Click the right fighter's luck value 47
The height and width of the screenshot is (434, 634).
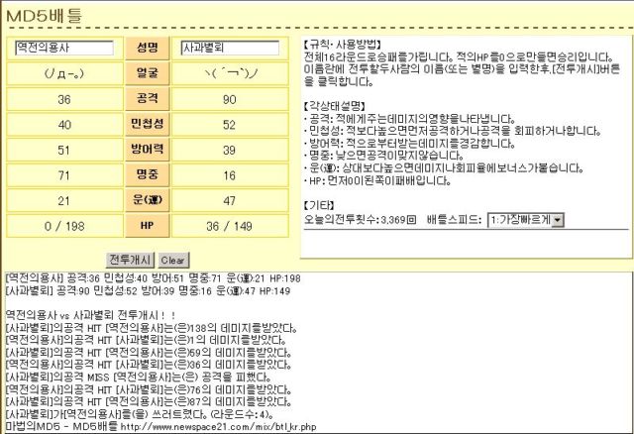pyautogui.click(x=229, y=201)
